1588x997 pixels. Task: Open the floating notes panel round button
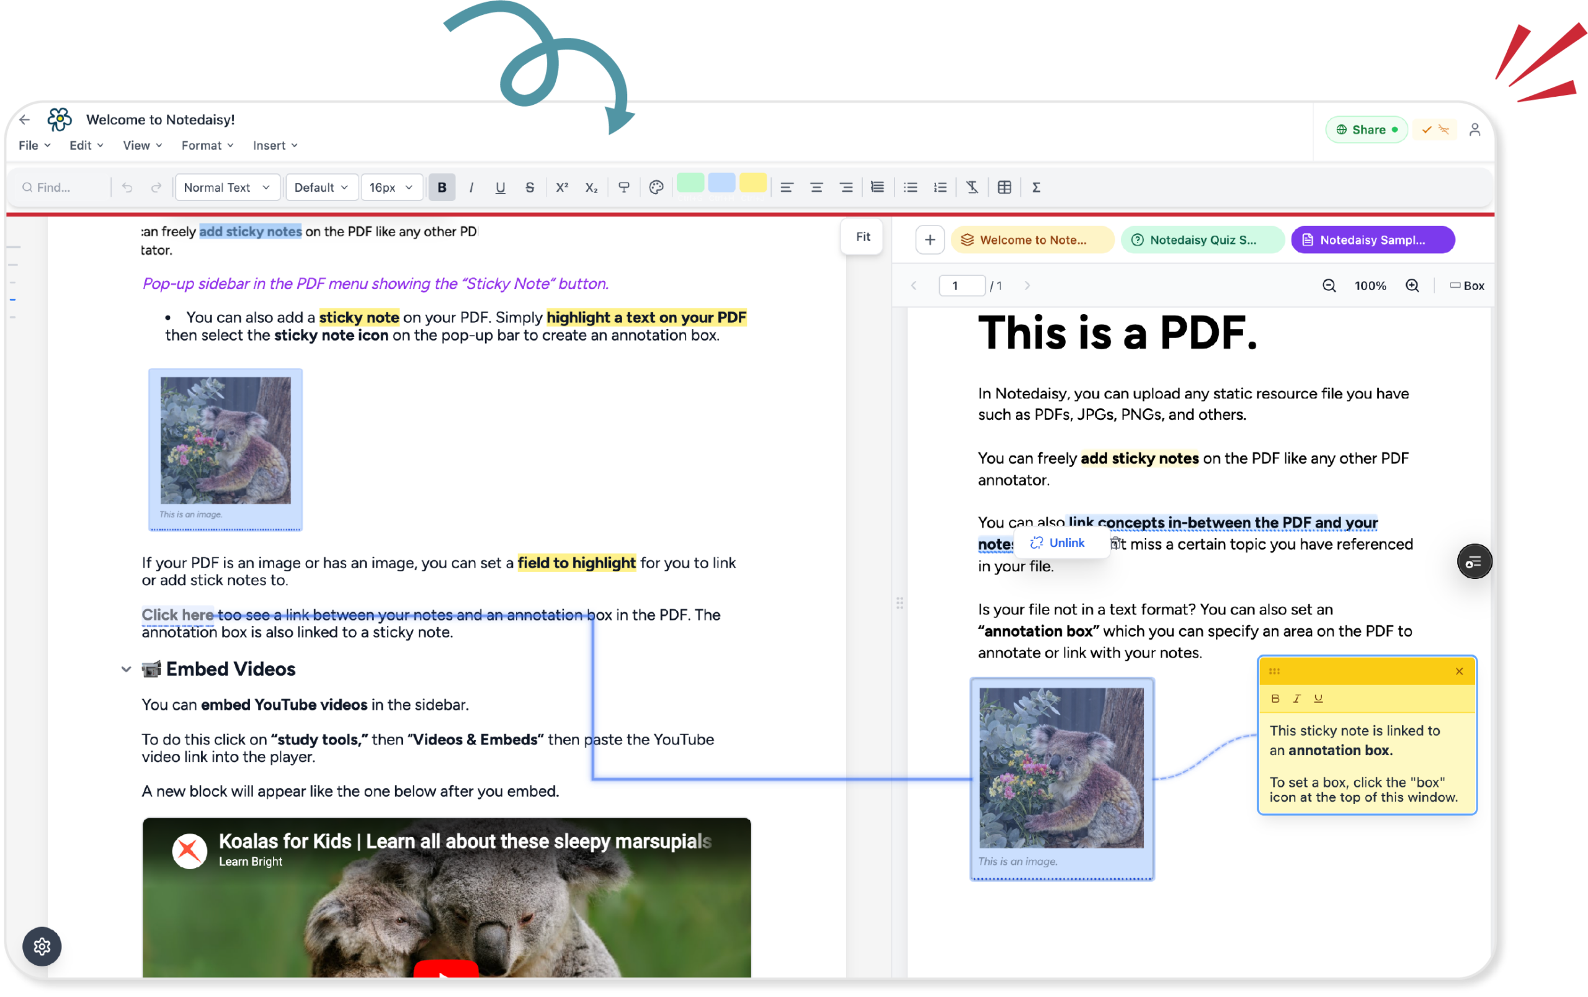point(1474,562)
